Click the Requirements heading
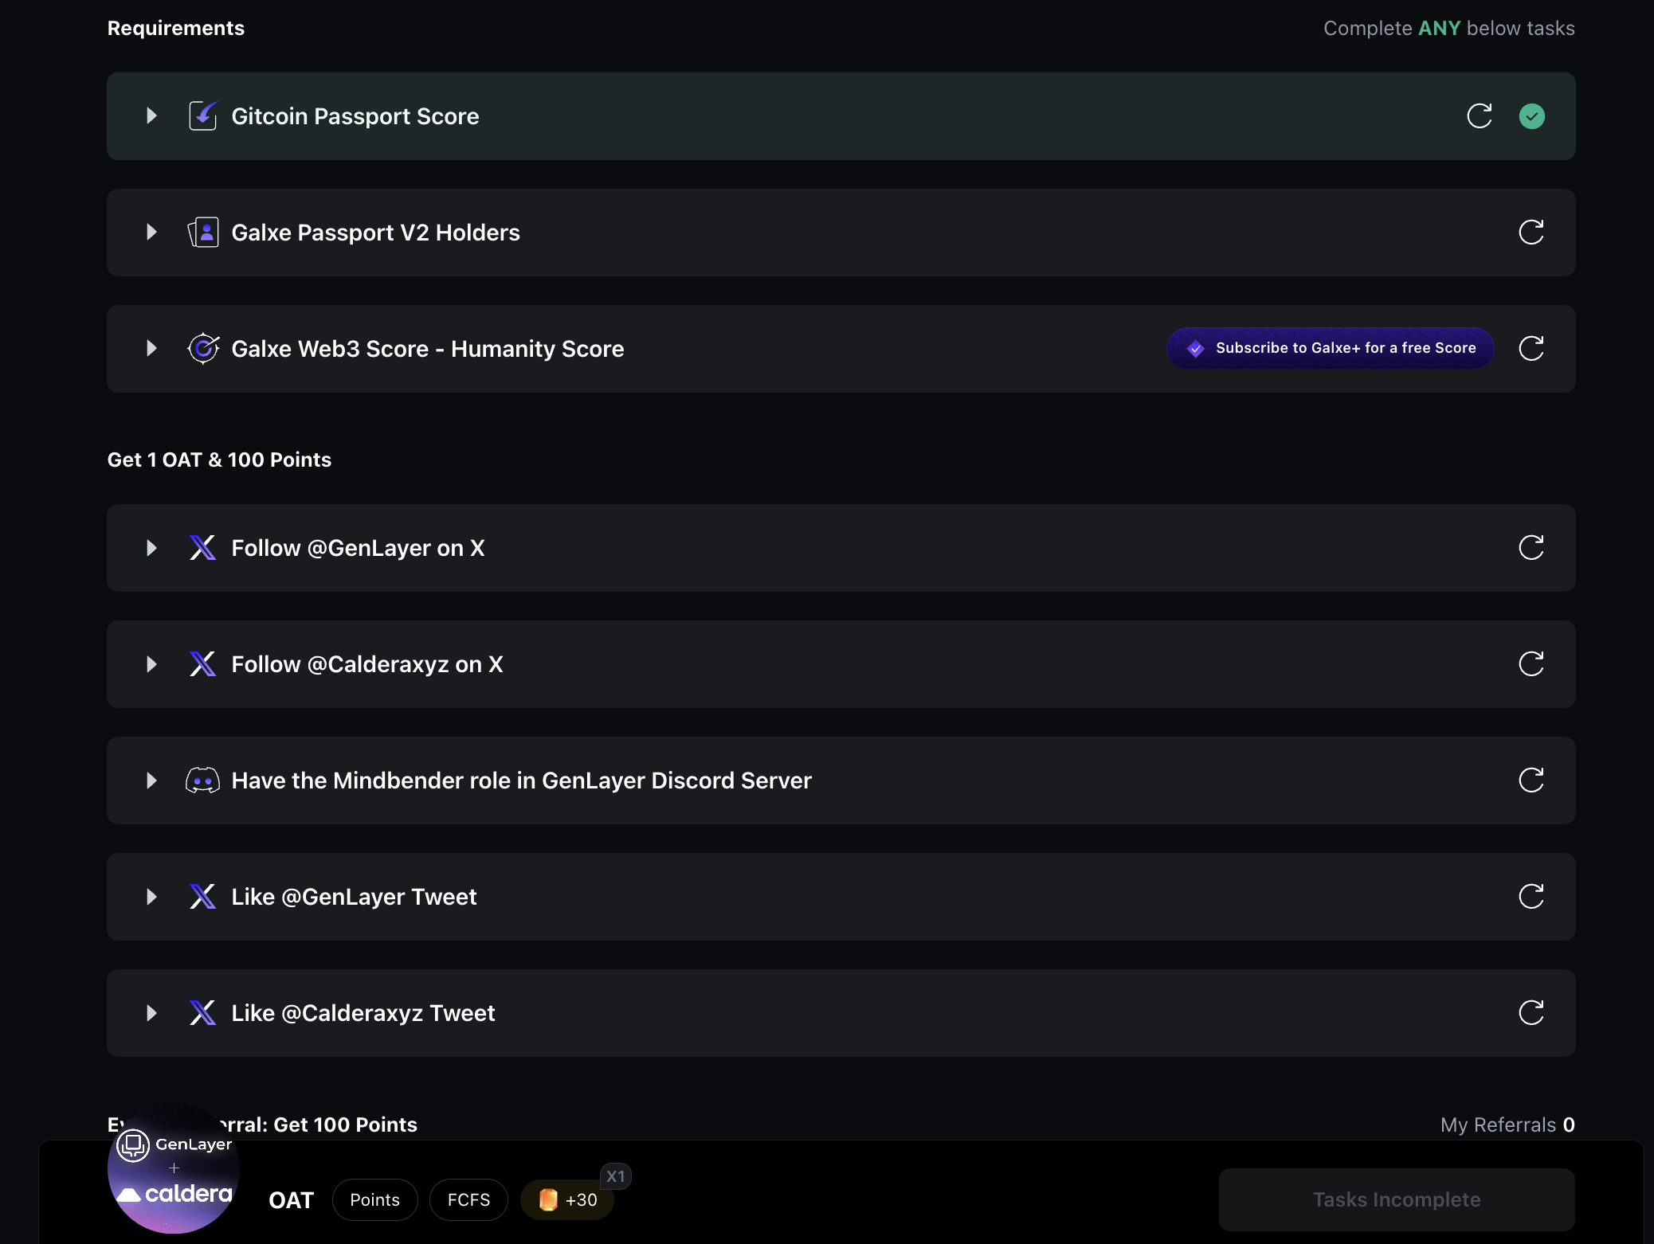Image resolution: width=1654 pixels, height=1244 pixels. point(176,28)
